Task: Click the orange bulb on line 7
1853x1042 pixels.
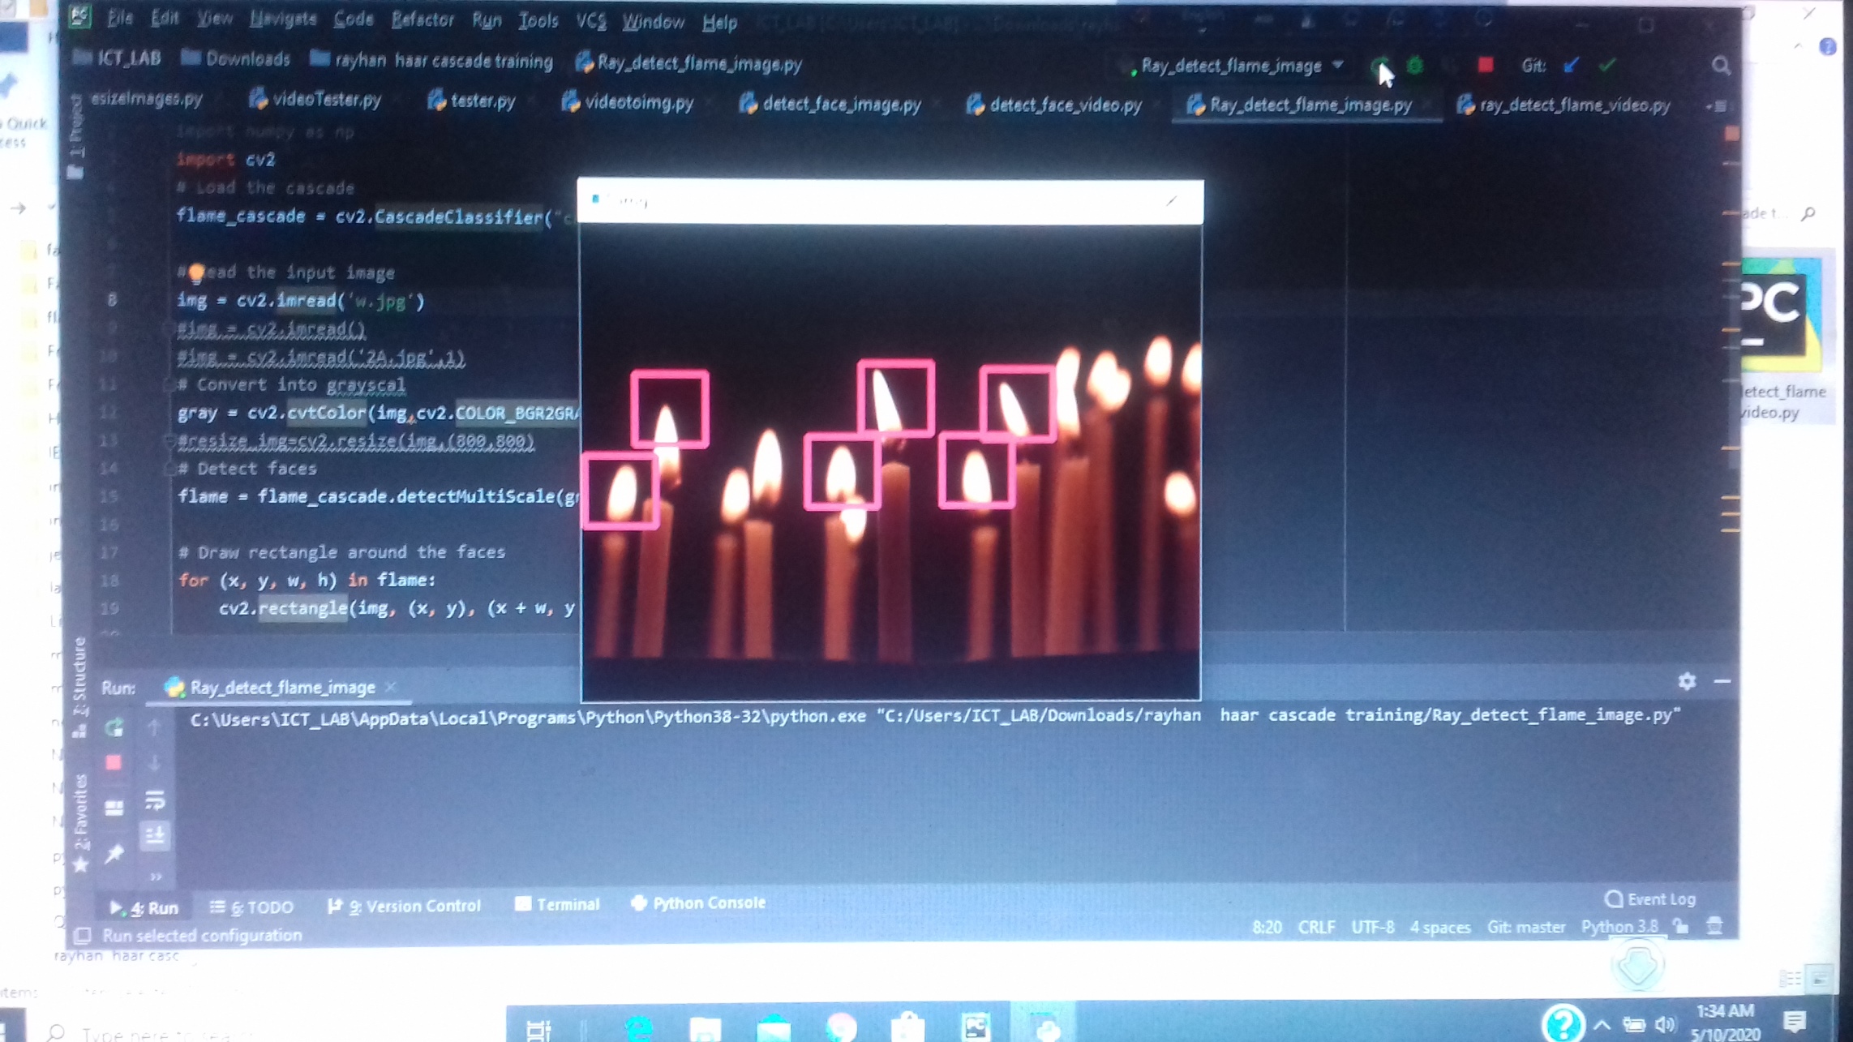Action: pyautogui.click(x=196, y=272)
